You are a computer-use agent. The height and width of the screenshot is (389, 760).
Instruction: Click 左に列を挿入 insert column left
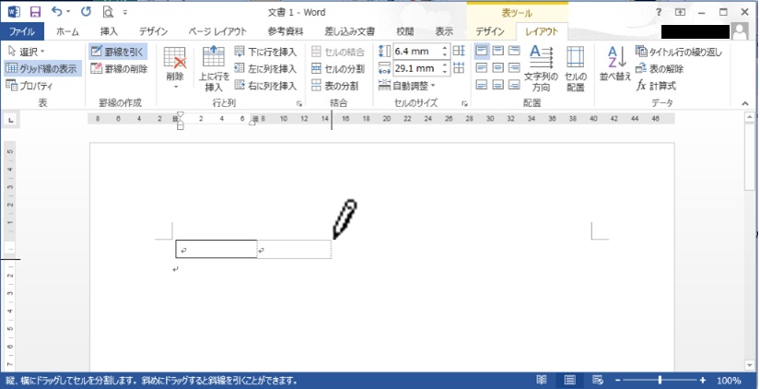[265, 69]
